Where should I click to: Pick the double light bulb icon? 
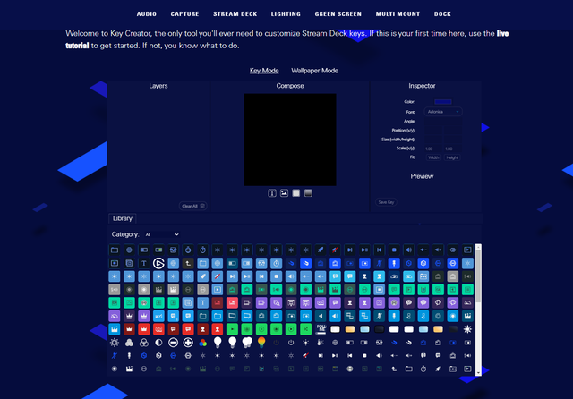click(247, 343)
